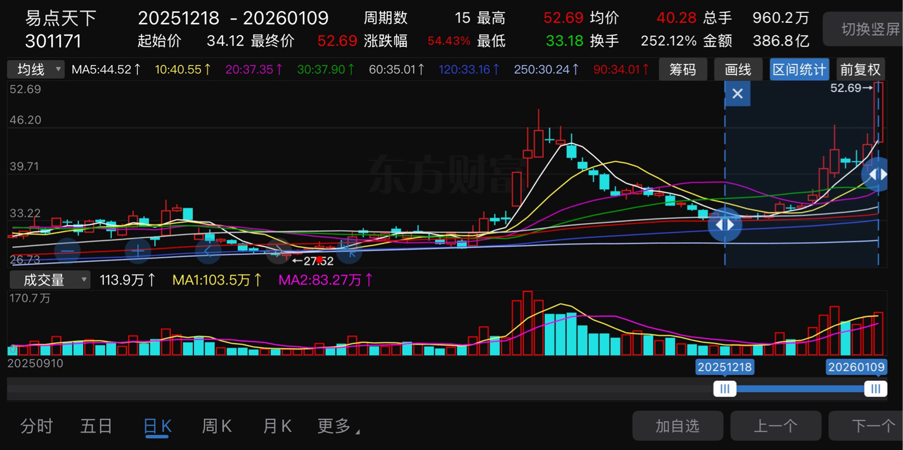
Task: Tap the greyed right chevron circle on chart
Action: pyautogui.click(x=279, y=251)
